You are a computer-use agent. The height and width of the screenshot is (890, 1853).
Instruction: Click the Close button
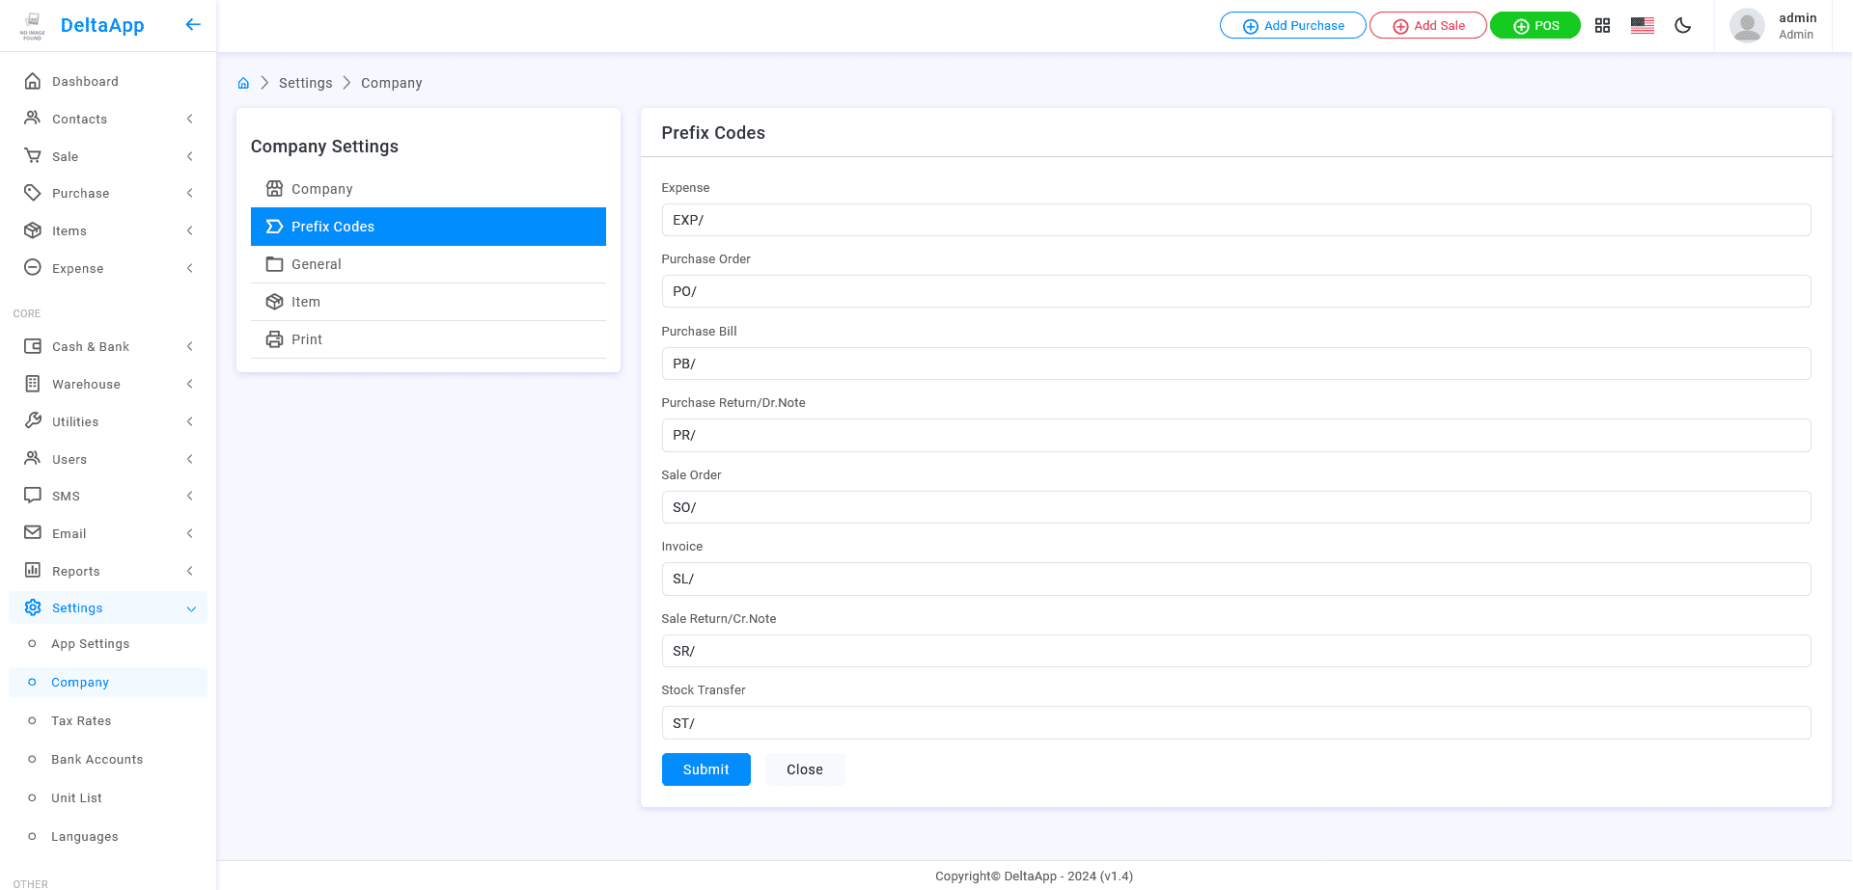[x=805, y=769]
